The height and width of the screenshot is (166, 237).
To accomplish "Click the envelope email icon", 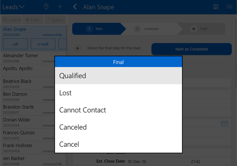I will pos(224,124).
